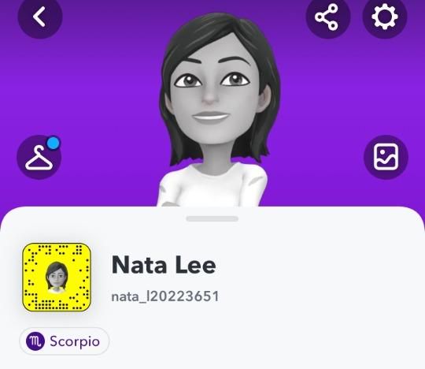This screenshot has width=425, height=369.
Task: Open the Scorpio horoscope badge
Action: 65,341
